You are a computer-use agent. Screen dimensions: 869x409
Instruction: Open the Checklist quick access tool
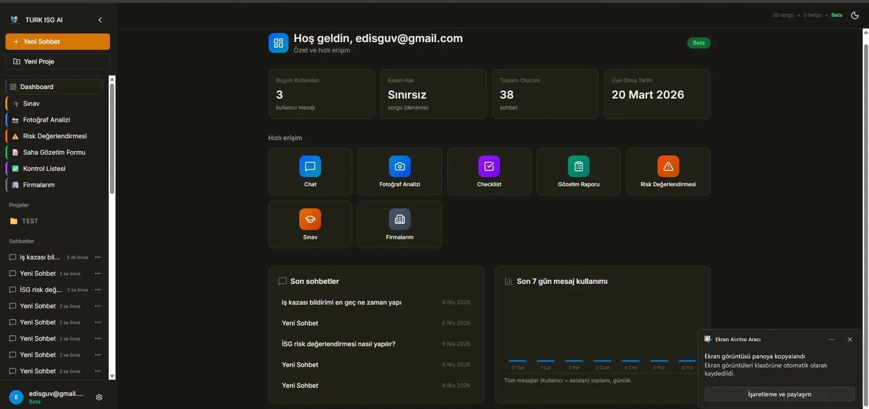tap(488, 166)
